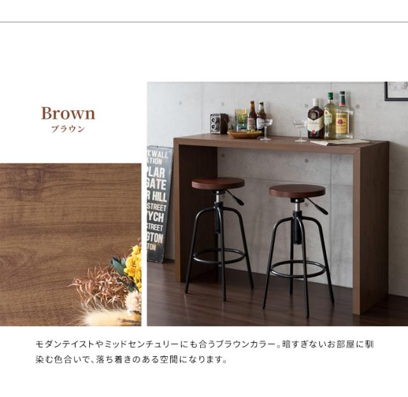
Task: Click the wooden snack plate on counter
Action: point(245,134)
